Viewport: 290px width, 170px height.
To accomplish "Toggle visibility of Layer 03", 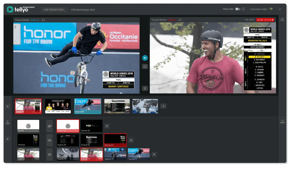I will click(50, 154).
